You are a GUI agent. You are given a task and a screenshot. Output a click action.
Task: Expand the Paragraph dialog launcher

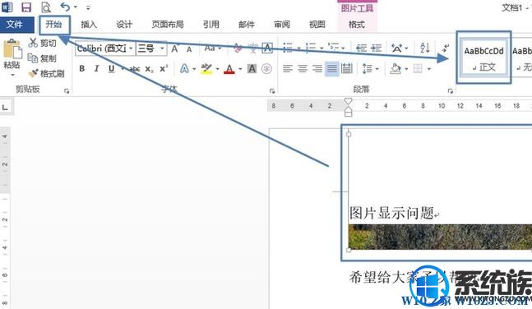coord(451,91)
